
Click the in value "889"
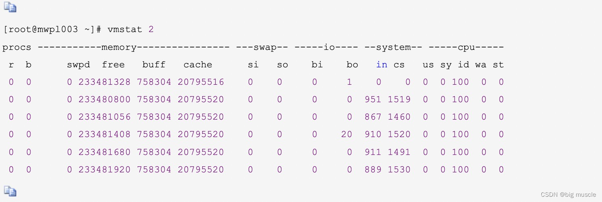click(373, 170)
